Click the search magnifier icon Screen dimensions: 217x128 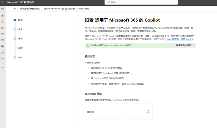[x=108, y=2]
